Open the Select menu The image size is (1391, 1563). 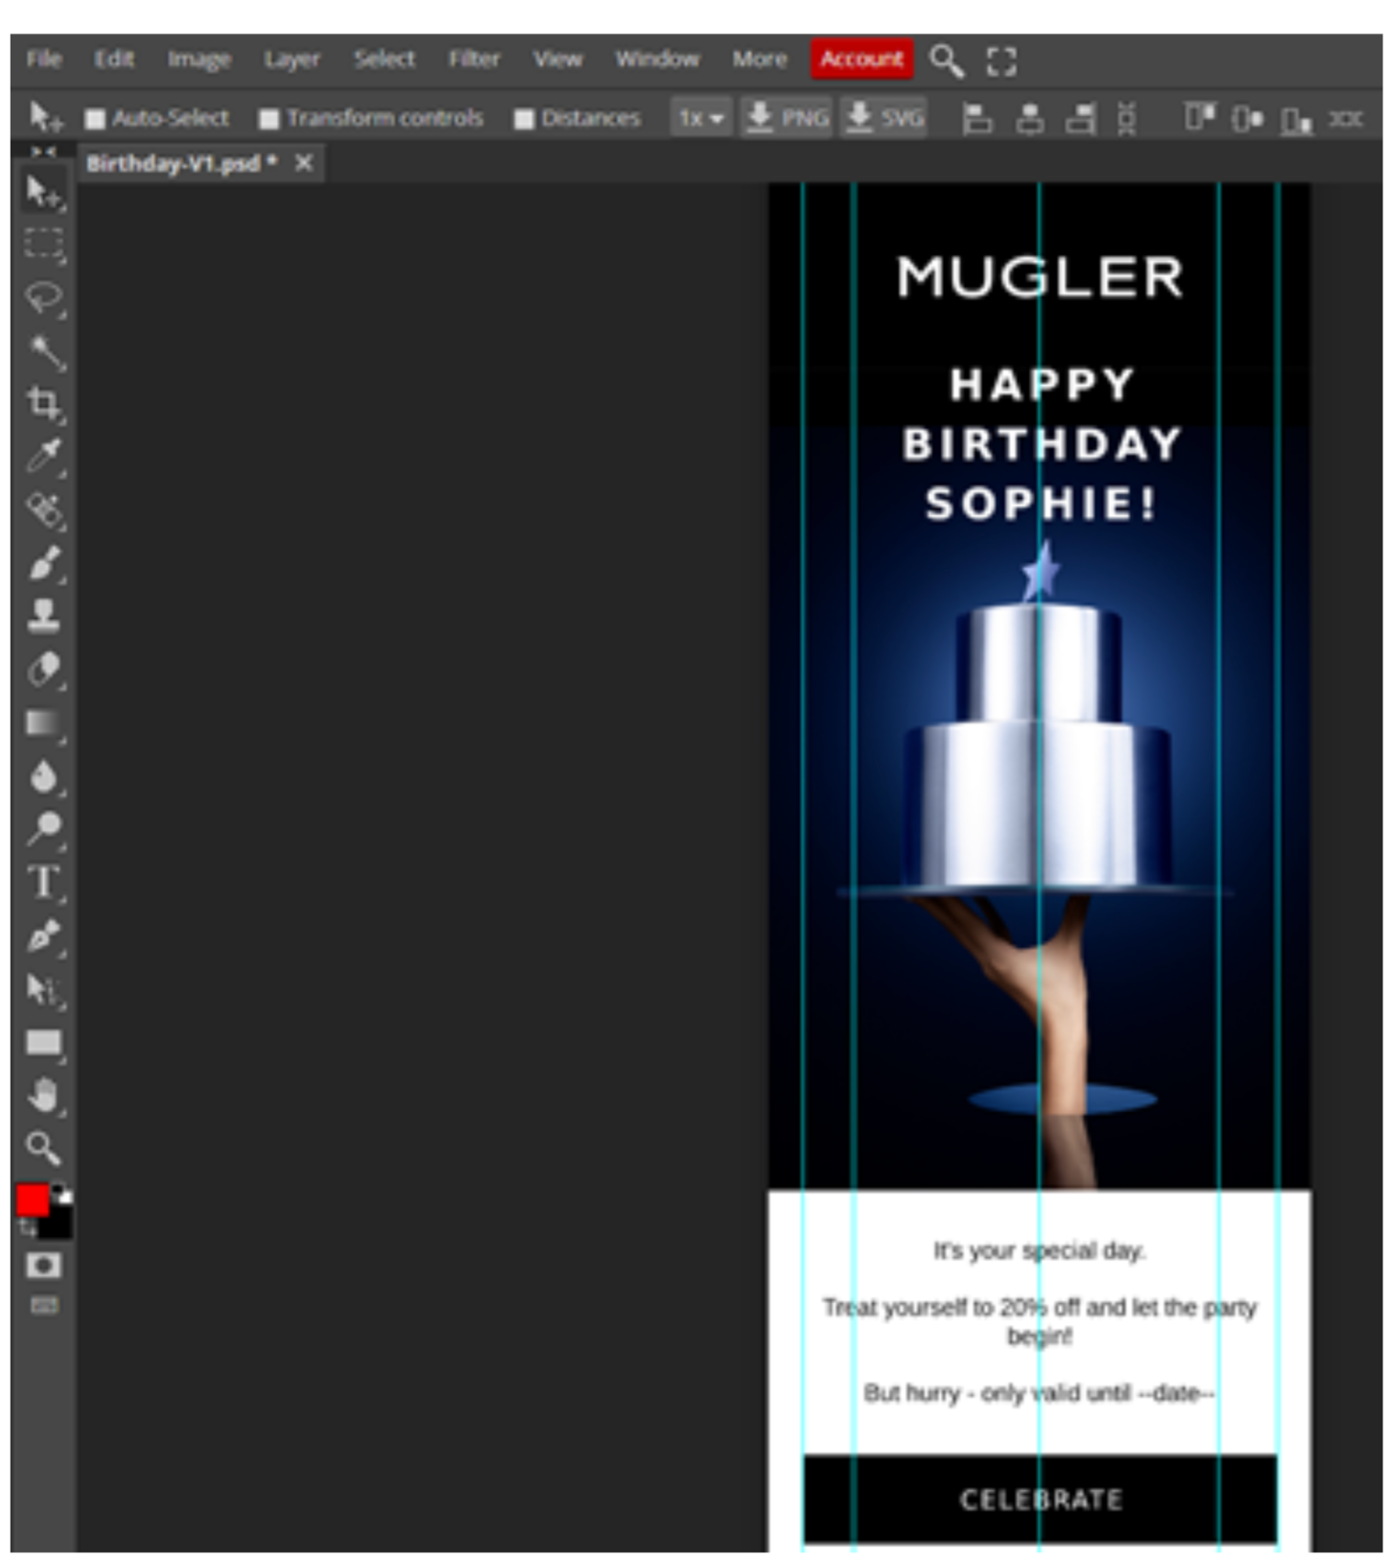point(384,59)
